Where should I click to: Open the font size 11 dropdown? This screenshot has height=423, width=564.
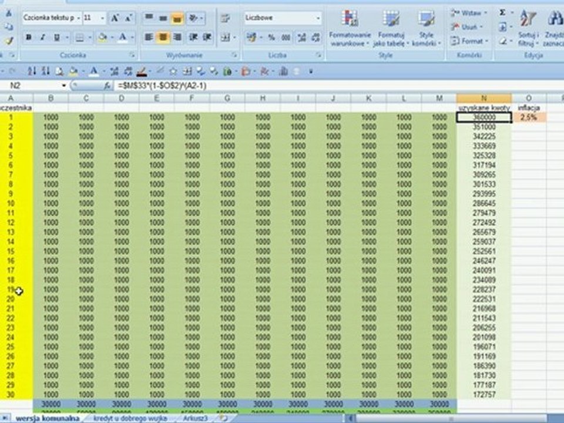(x=102, y=18)
